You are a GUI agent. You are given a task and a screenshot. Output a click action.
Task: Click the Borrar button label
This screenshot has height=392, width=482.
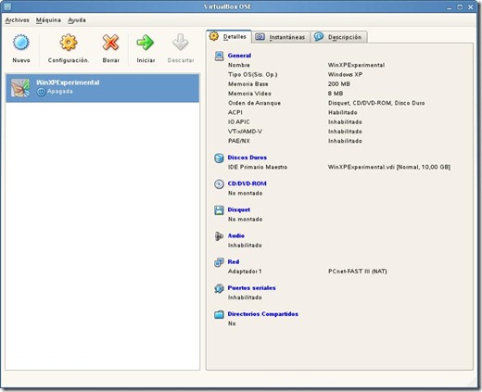coord(110,60)
